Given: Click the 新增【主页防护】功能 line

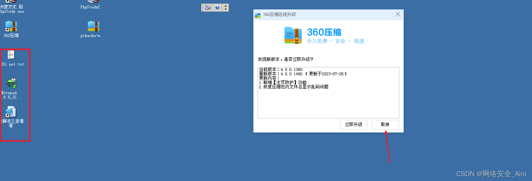Looking at the screenshot, I should (x=283, y=83).
